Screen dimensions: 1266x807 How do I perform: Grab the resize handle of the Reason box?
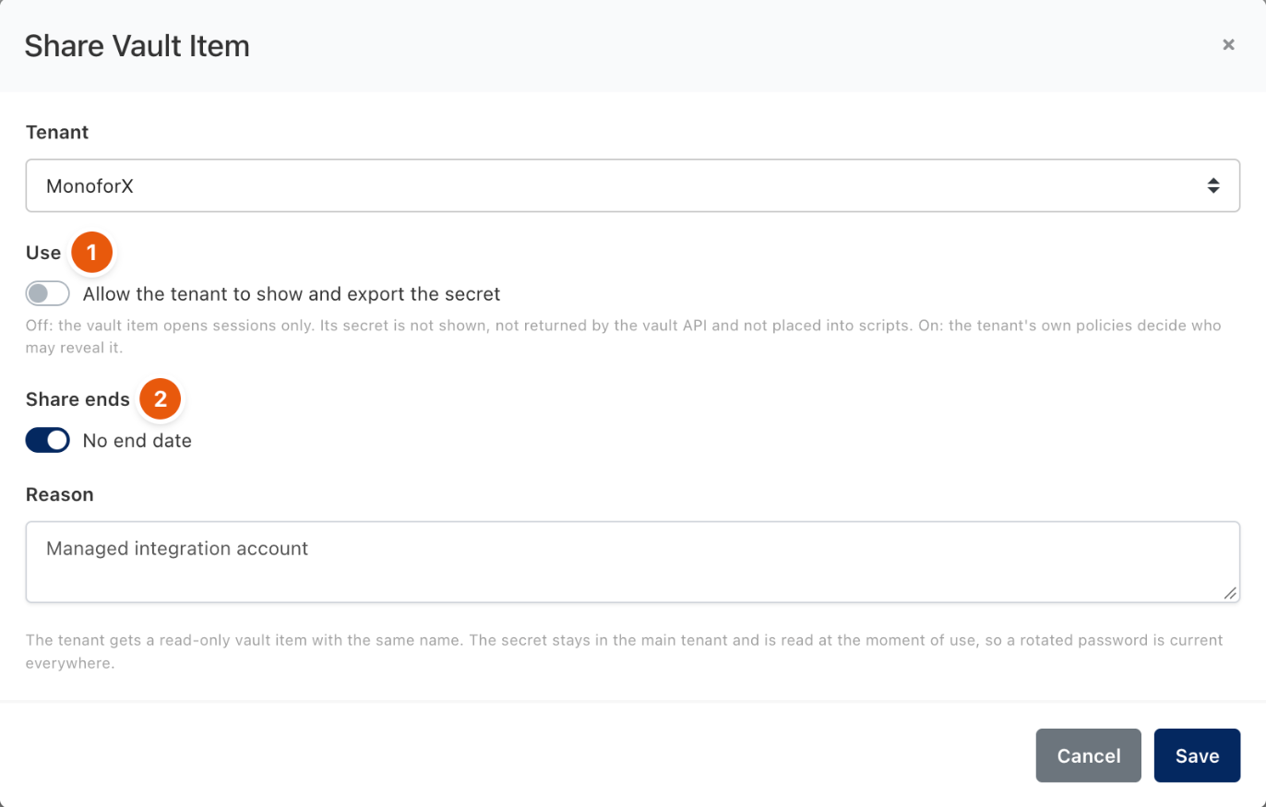point(1230,594)
